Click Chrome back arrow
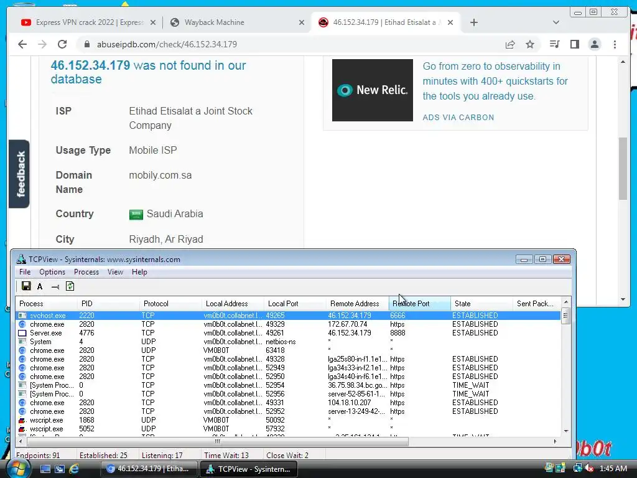 (x=22, y=44)
